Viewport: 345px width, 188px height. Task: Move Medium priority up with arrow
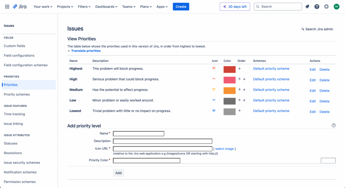240,89
